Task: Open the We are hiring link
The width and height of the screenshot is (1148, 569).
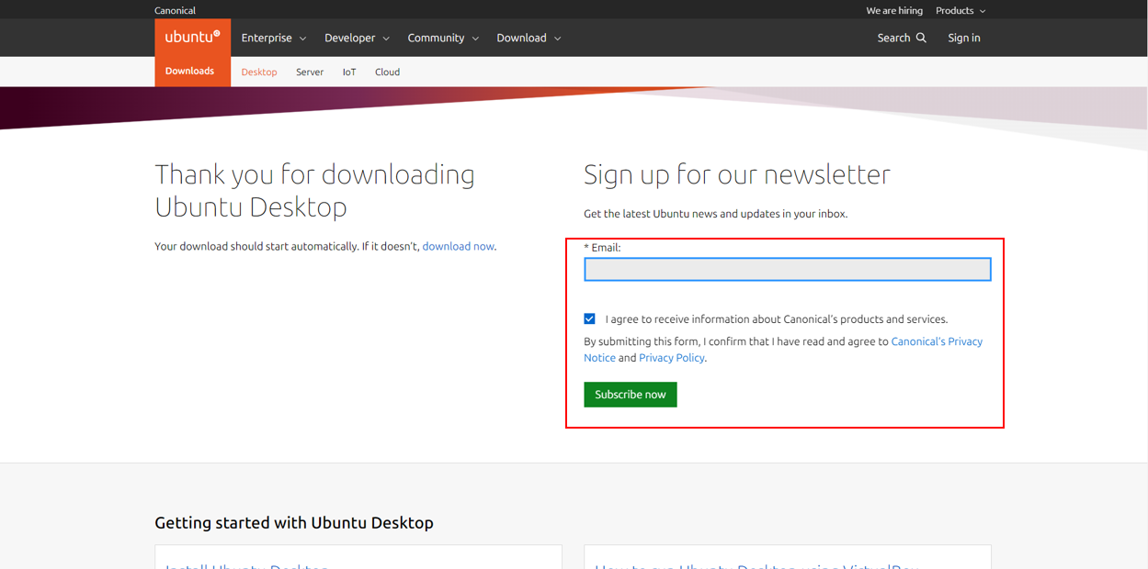Action: point(894,10)
